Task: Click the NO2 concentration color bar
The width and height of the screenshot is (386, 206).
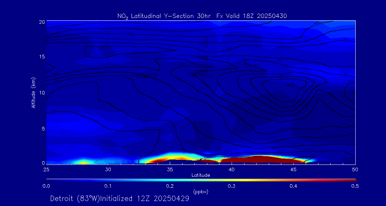Action: point(201,180)
